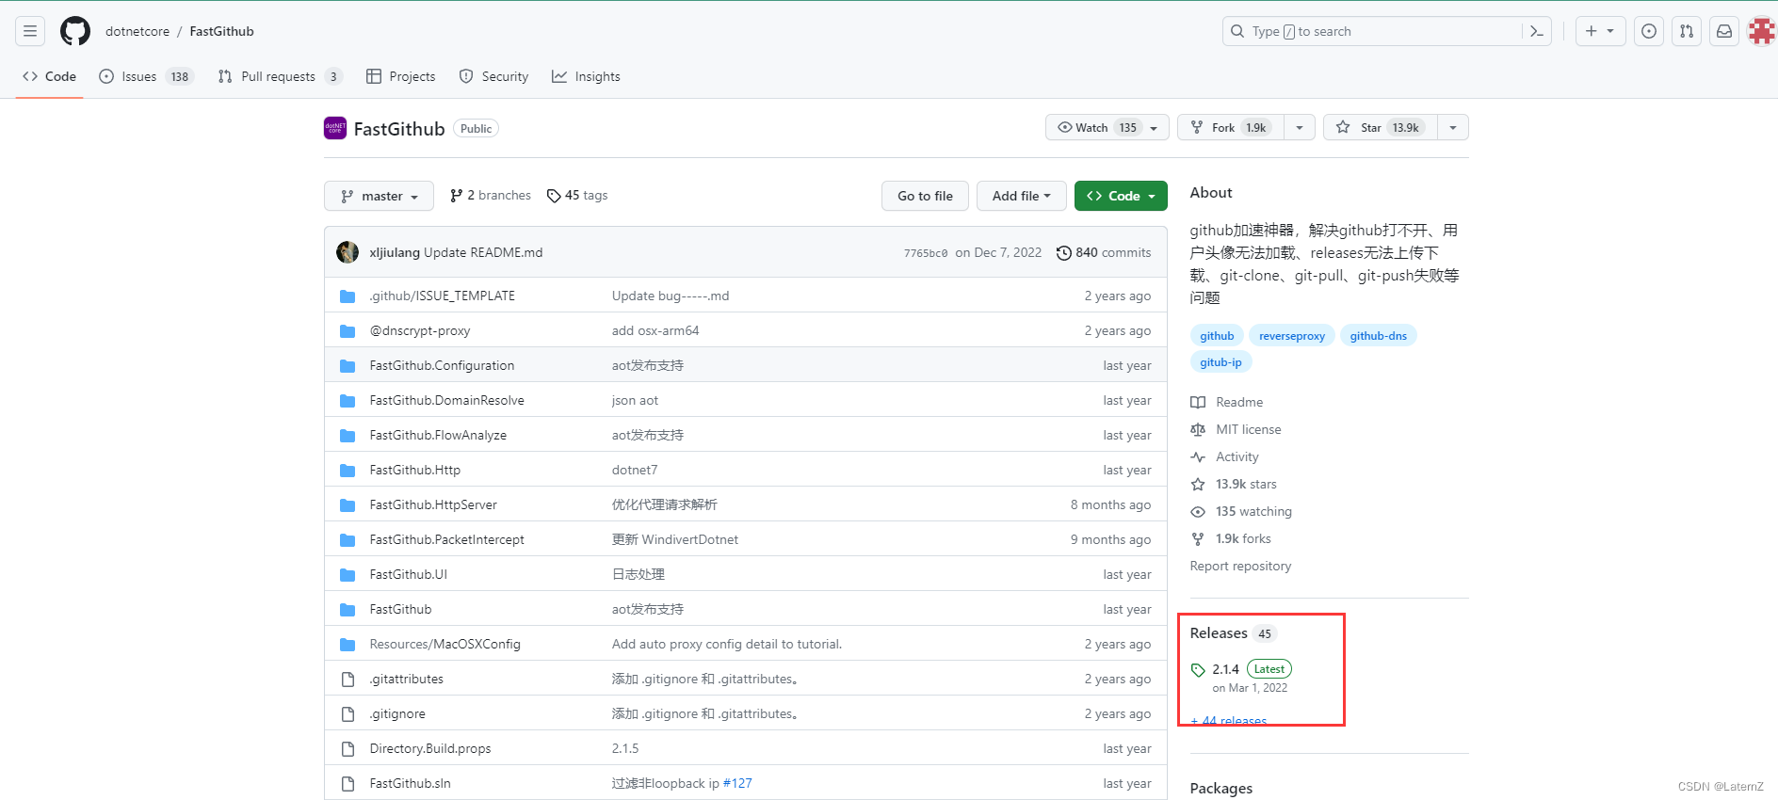1778x800 pixels.
Task: Expand the Star lists dropdown arrow
Action: (x=1453, y=127)
